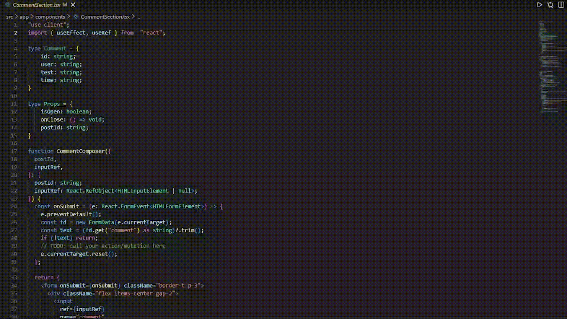The height and width of the screenshot is (319, 567).
Task: Select the CommentSection.tsx editor tab
Action: [36, 5]
